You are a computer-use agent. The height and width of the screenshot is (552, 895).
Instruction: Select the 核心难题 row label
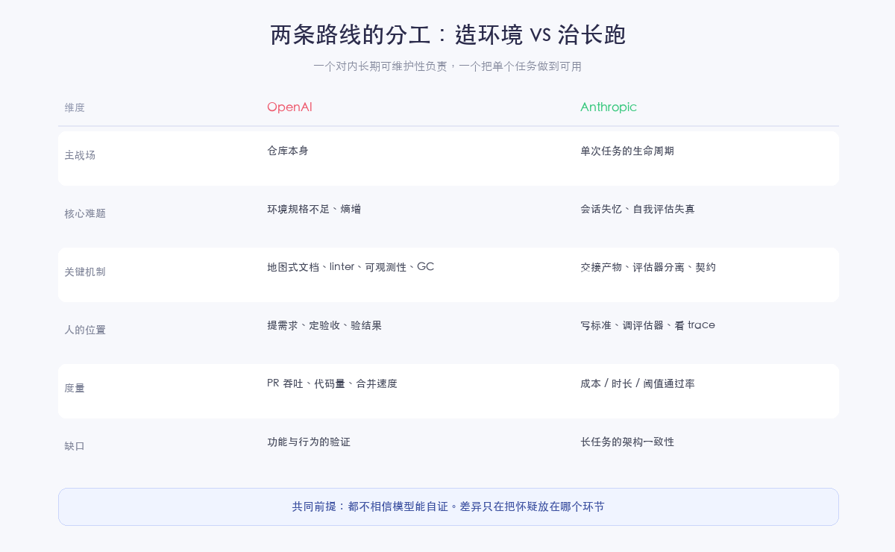coord(85,213)
